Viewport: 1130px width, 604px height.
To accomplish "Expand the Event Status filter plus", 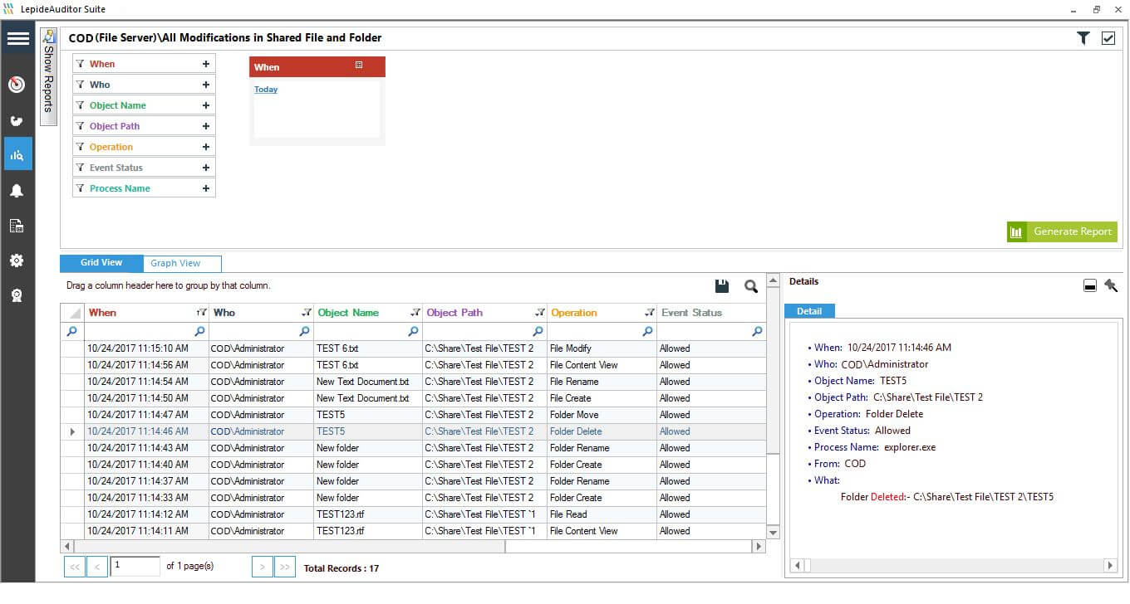I will [205, 168].
